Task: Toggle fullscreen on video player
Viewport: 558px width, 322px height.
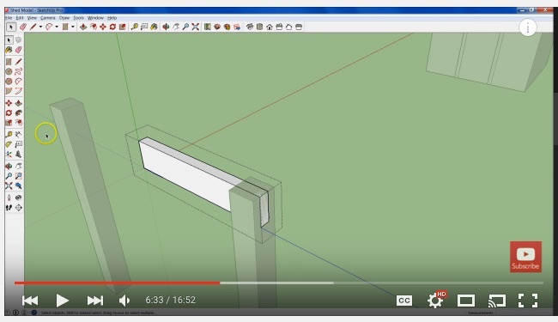Action: (x=528, y=301)
